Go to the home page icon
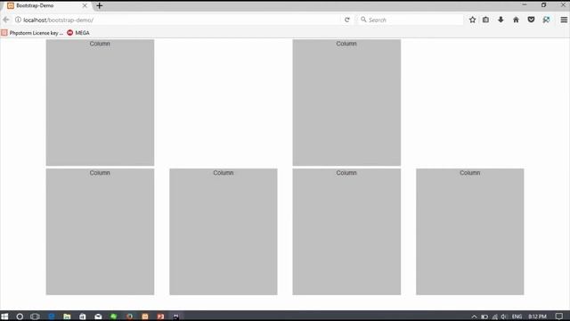Screen dimensions: 570x321 pyautogui.click(x=516, y=20)
